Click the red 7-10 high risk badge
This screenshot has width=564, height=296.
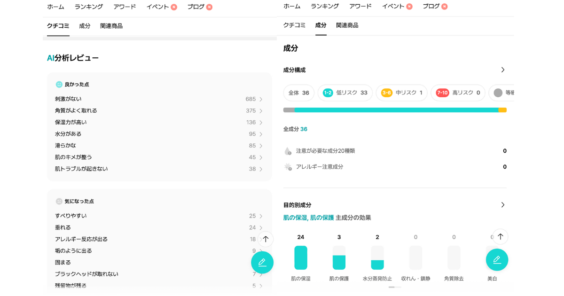click(x=442, y=93)
